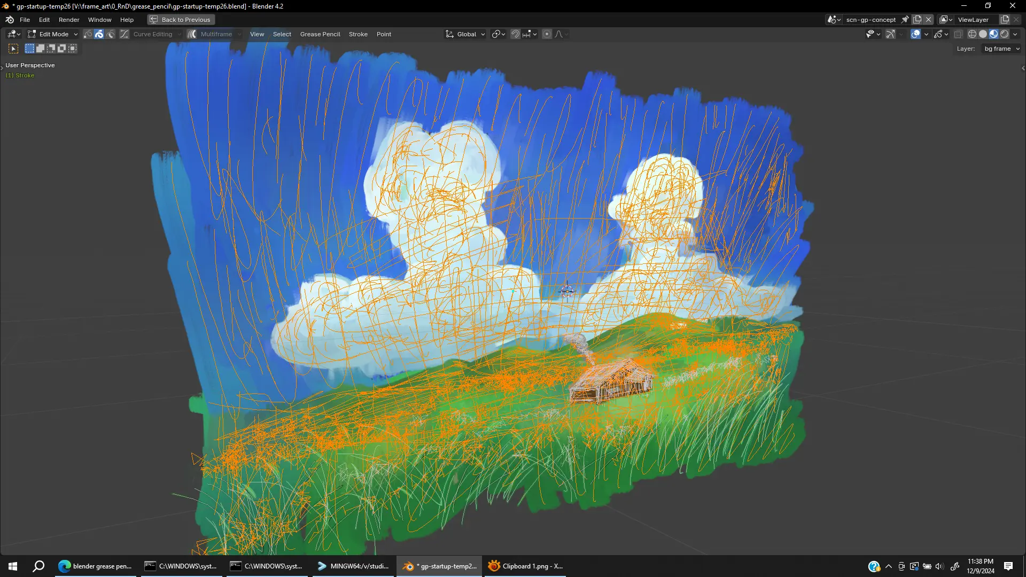The width and height of the screenshot is (1026, 577).
Task: Select points-only selection mode icon
Action: click(88, 34)
